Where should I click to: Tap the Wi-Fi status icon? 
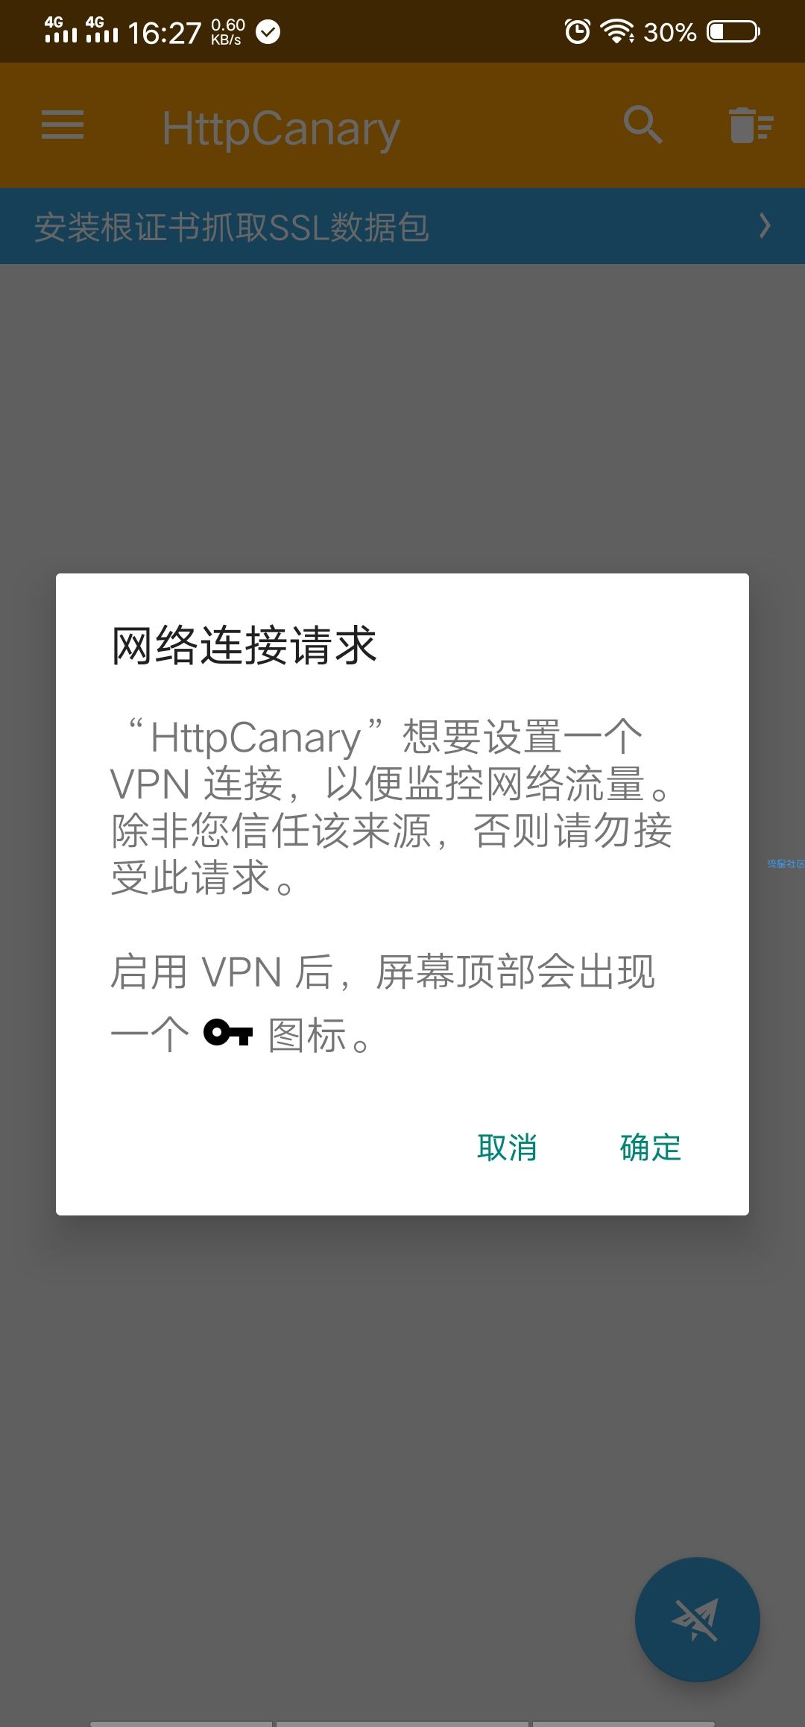617,31
